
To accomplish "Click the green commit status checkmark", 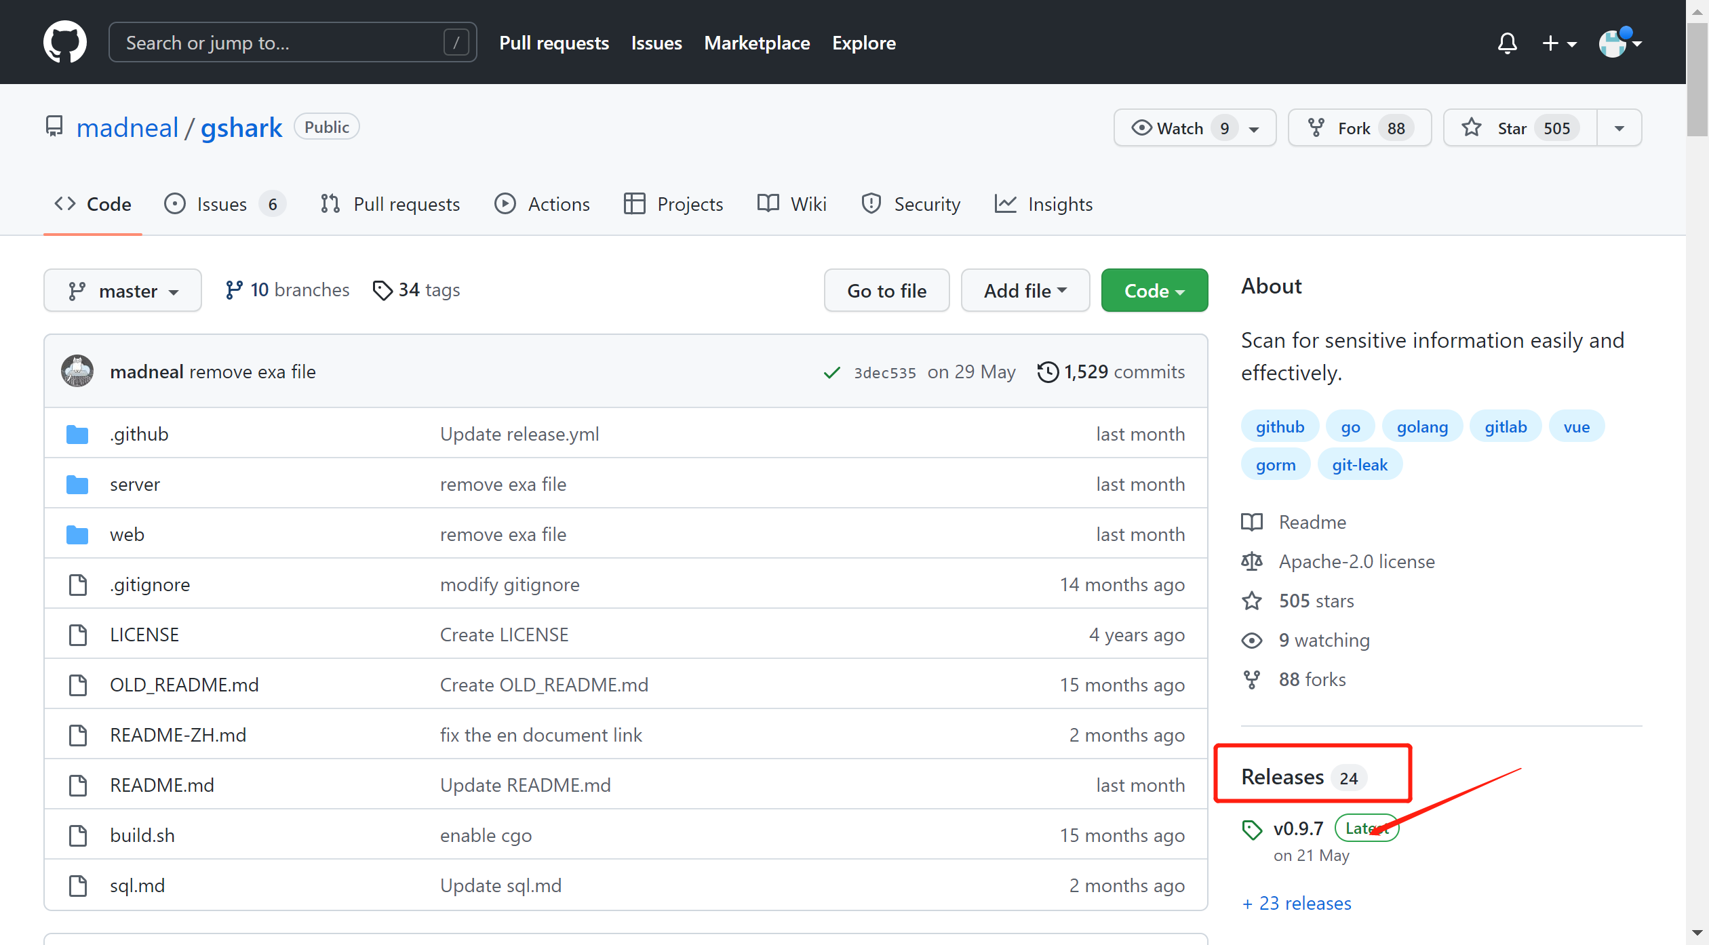I will tap(831, 372).
